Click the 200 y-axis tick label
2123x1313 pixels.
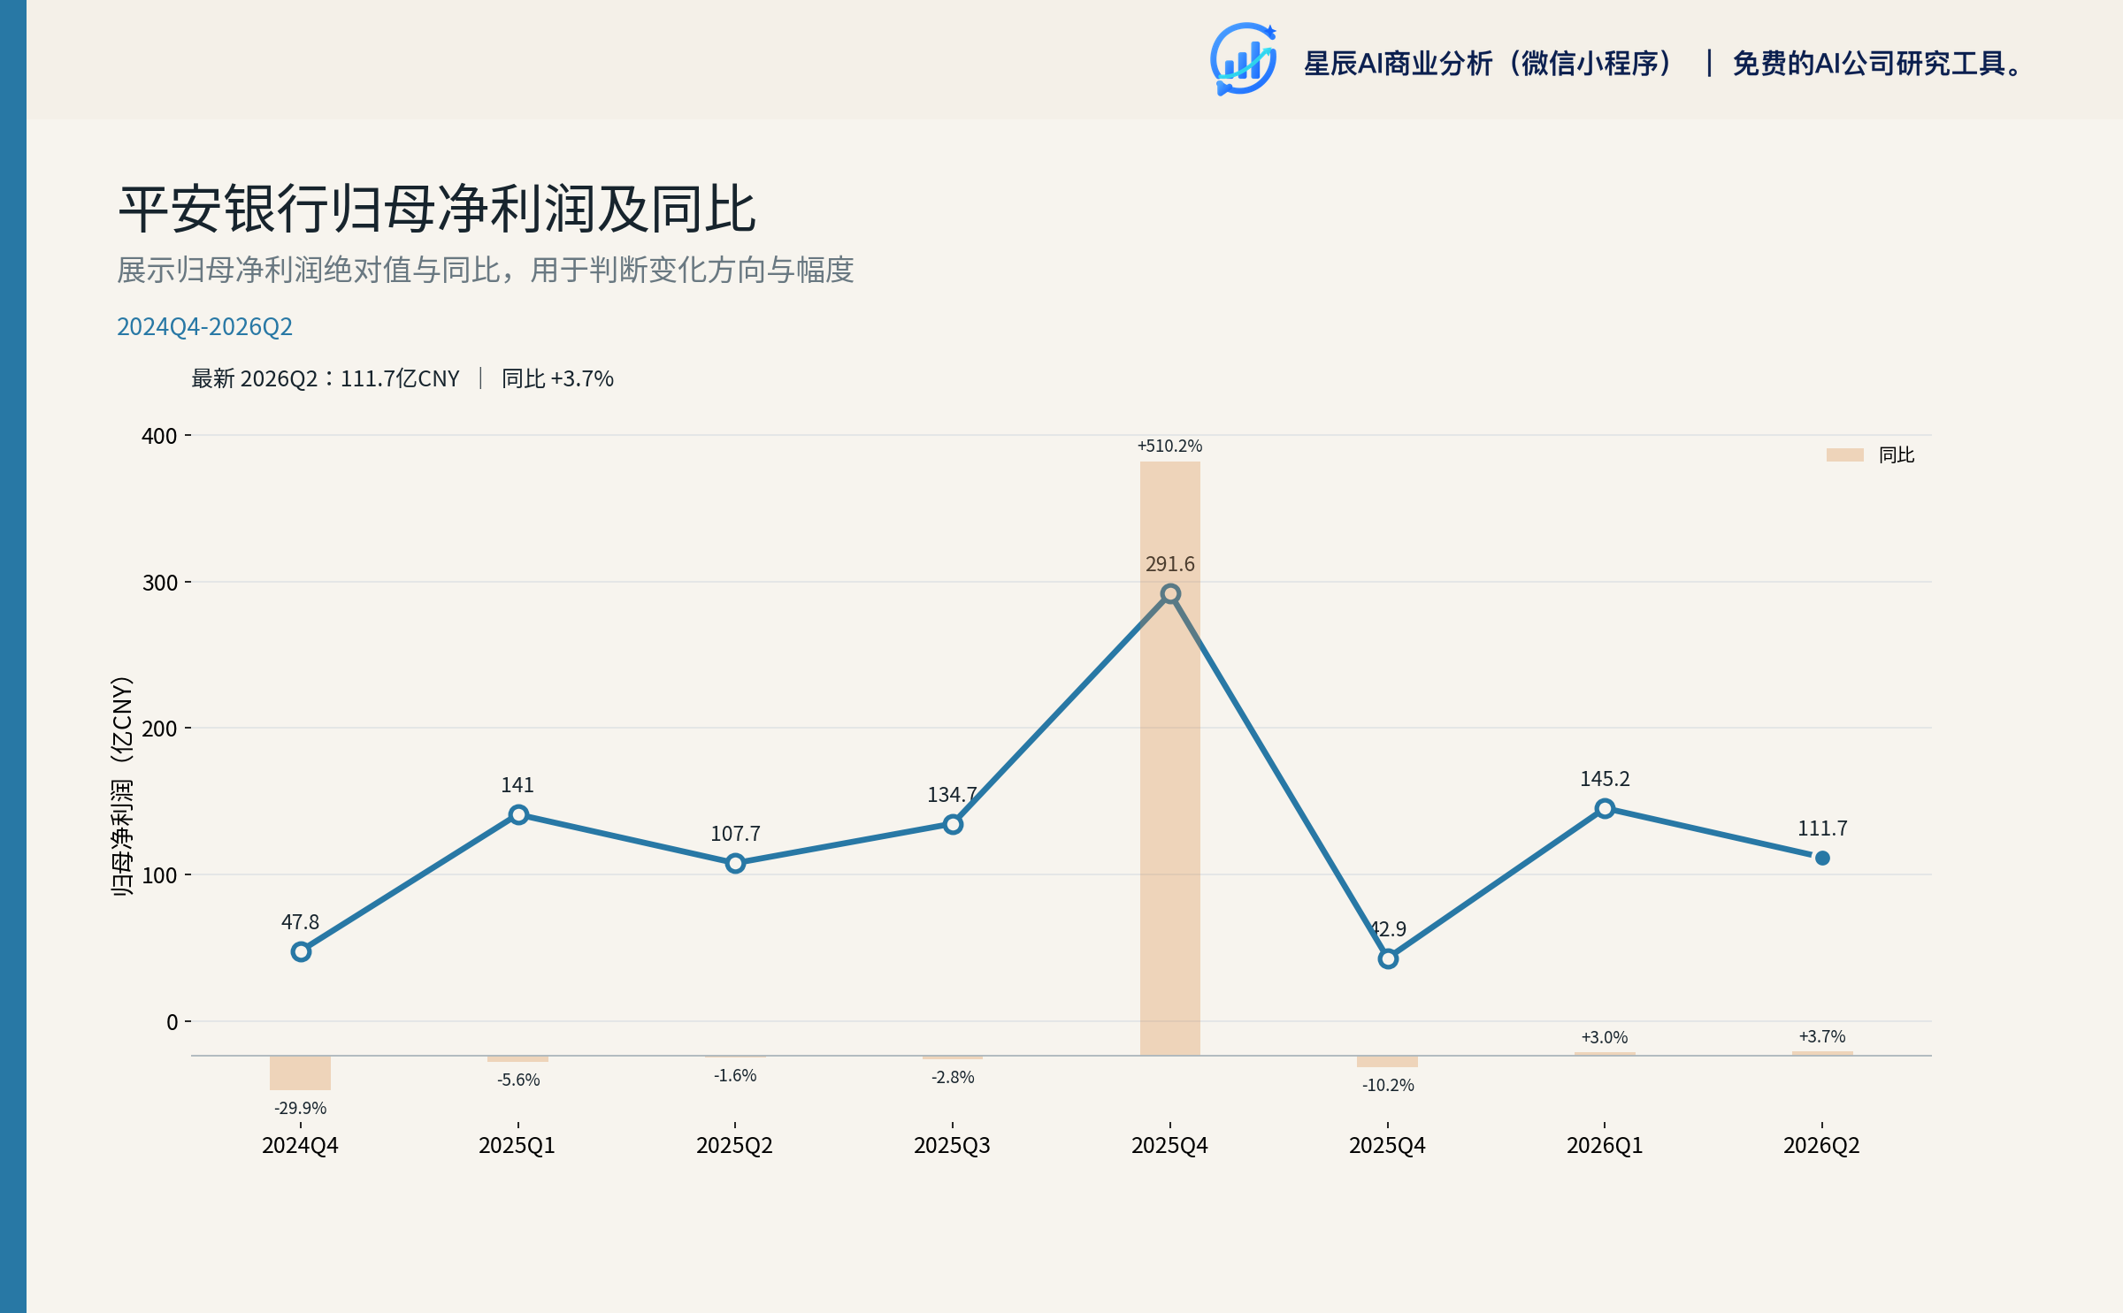159,729
